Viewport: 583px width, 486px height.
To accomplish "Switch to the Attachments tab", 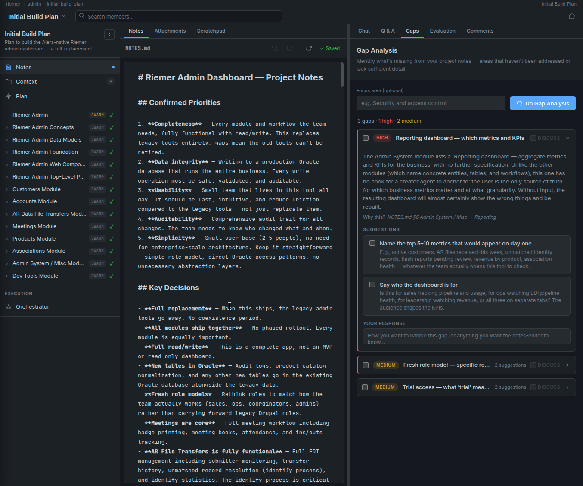I will 170,31.
